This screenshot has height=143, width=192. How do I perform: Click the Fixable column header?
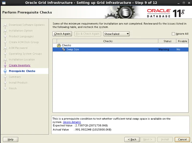pyautogui.click(x=182, y=41)
